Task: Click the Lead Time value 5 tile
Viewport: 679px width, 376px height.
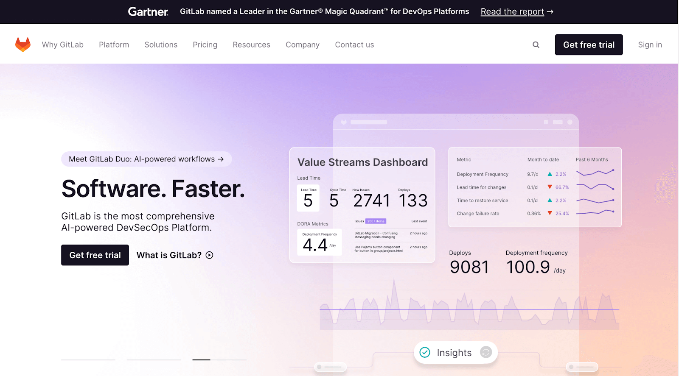Action: coord(308,198)
